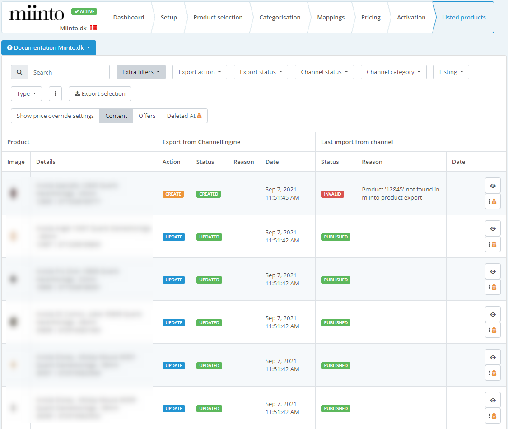Click the orange CREATE action badge
The width and height of the screenshot is (508, 429).
tap(173, 194)
